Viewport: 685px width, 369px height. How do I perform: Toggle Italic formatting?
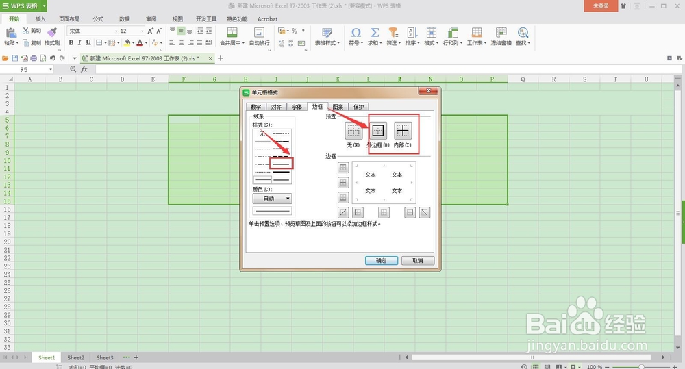(79, 43)
